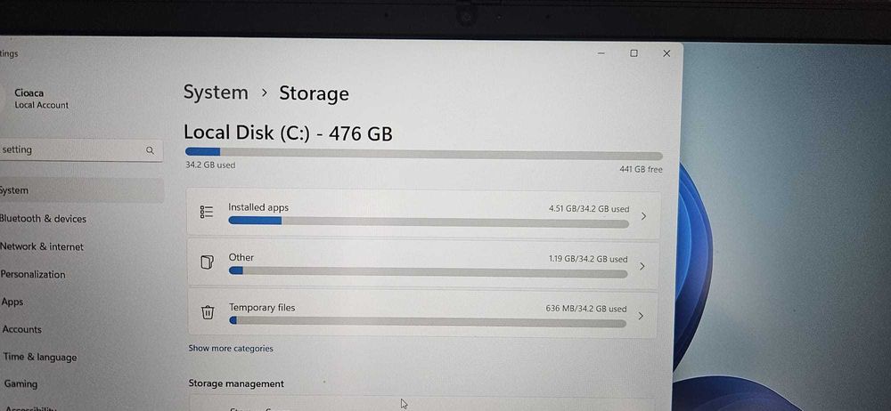Select Accounts in the sidebar
The height and width of the screenshot is (411, 891).
[22, 329]
